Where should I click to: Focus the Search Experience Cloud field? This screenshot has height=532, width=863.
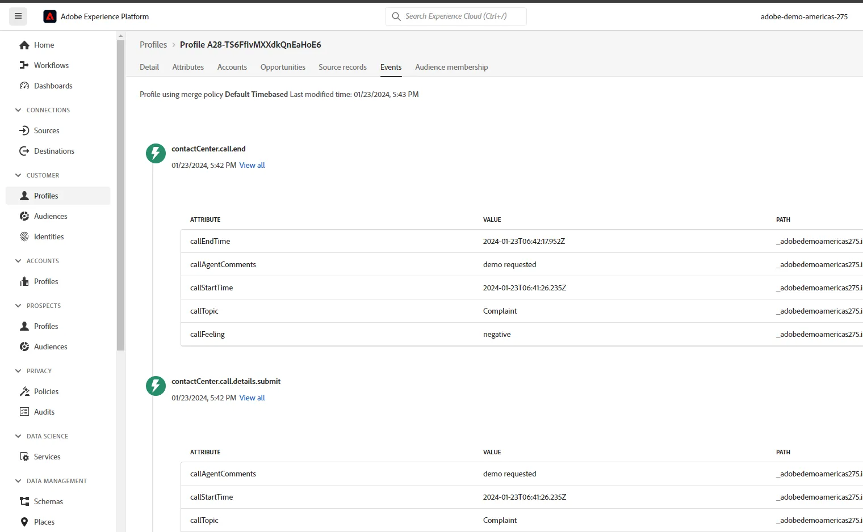click(x=456, y=16)
